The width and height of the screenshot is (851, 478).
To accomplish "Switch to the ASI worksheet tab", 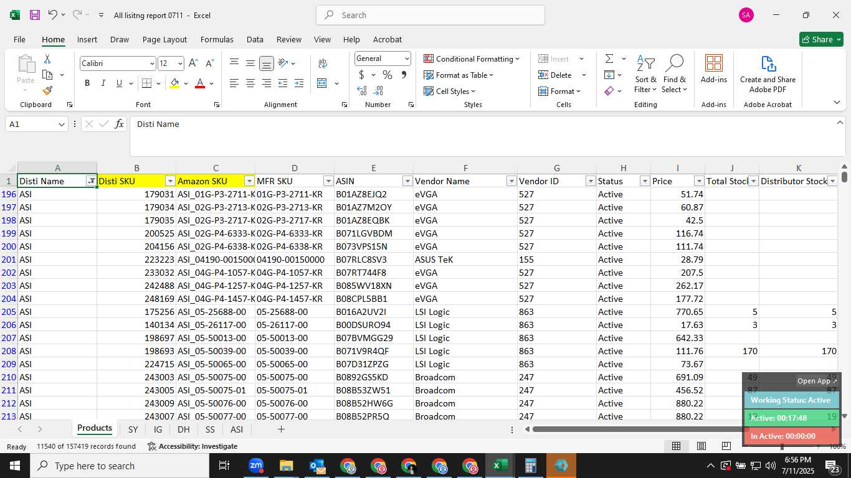I will (237, 429).
